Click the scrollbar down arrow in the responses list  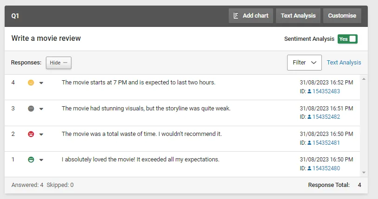pyautogui.click(x=364, y=172)
